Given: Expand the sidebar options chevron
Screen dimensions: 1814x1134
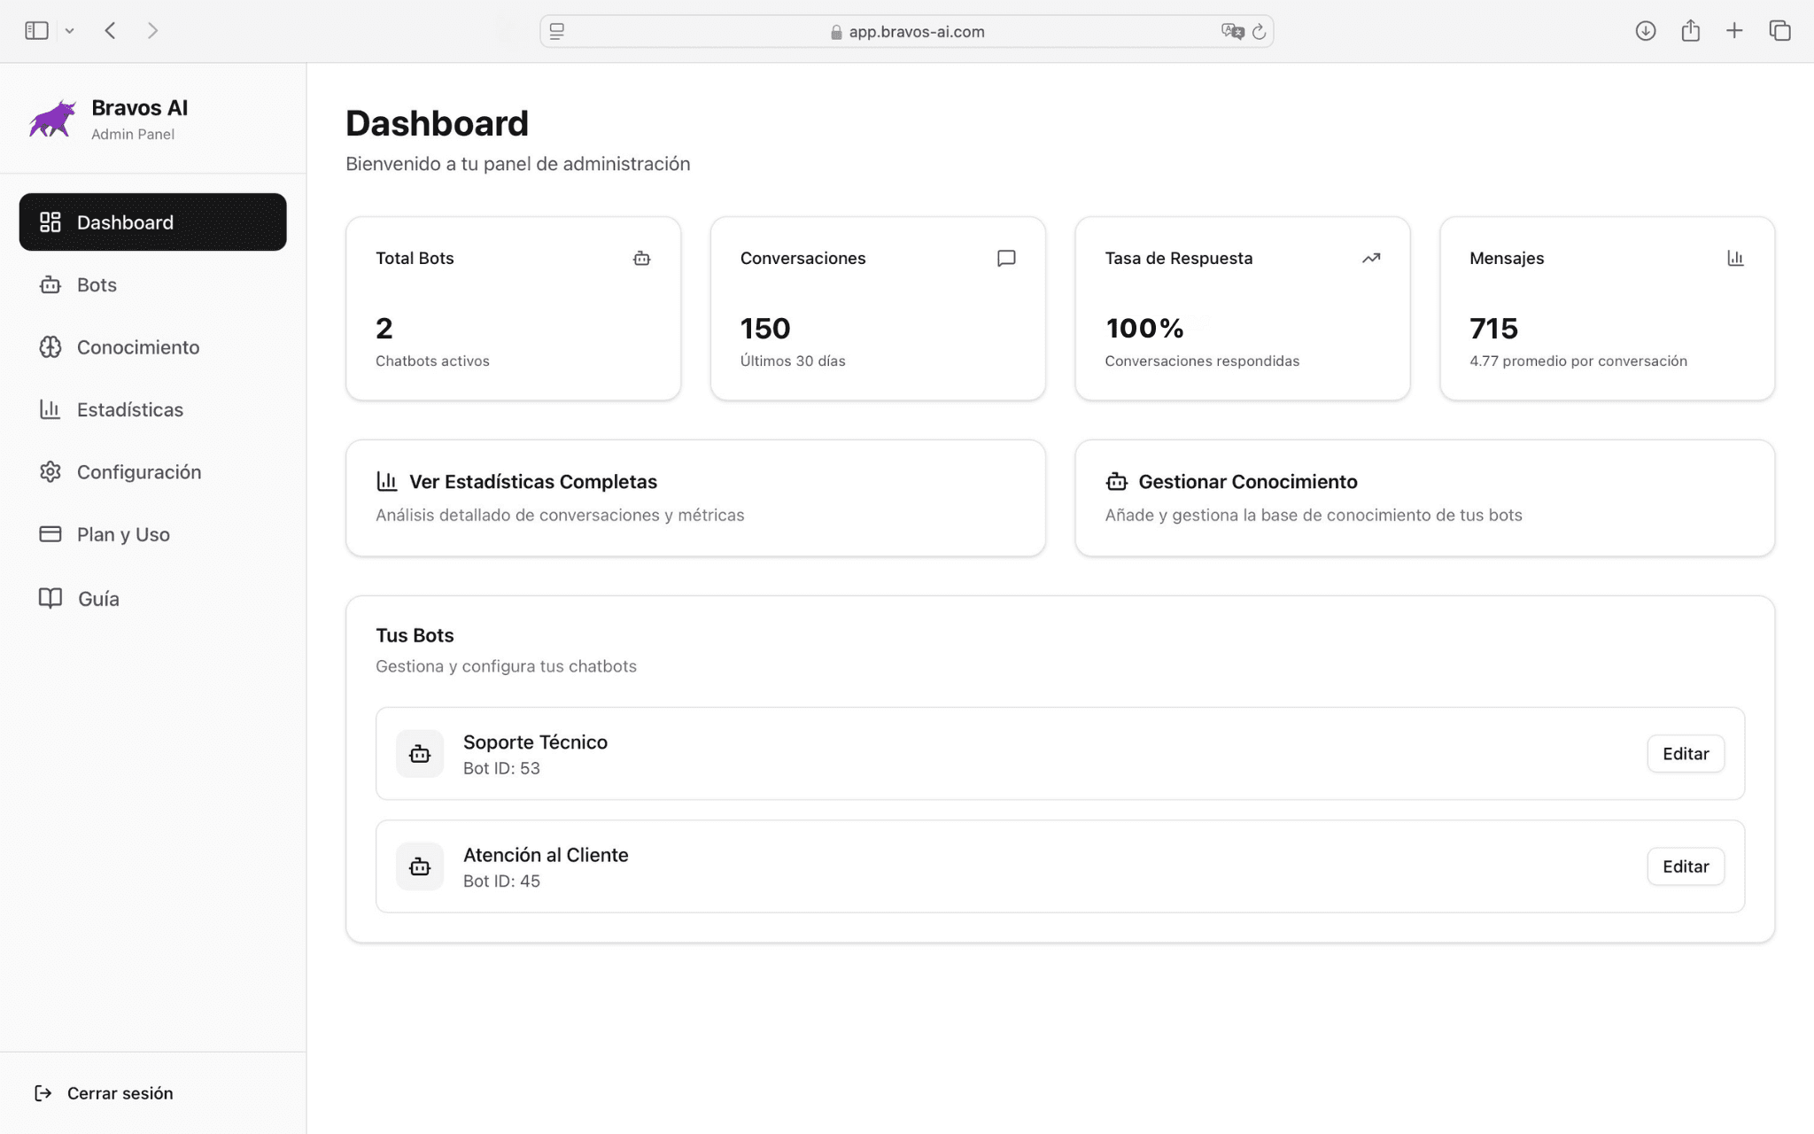Looking at the screenshot, I should coord(70,30).
